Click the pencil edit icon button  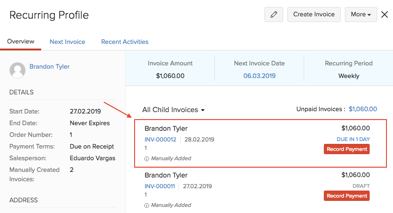pos(274,14)
